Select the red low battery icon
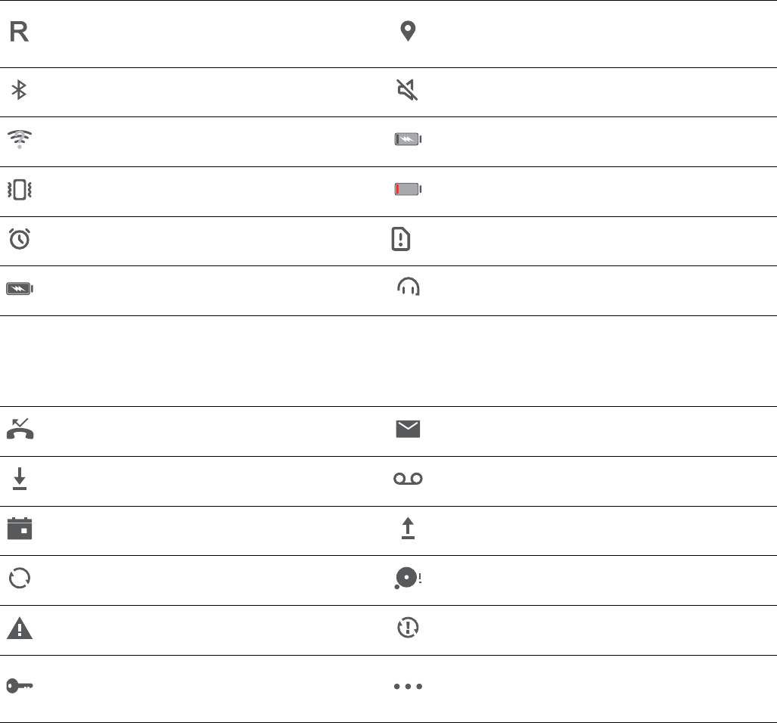 [x=408, y=189]
